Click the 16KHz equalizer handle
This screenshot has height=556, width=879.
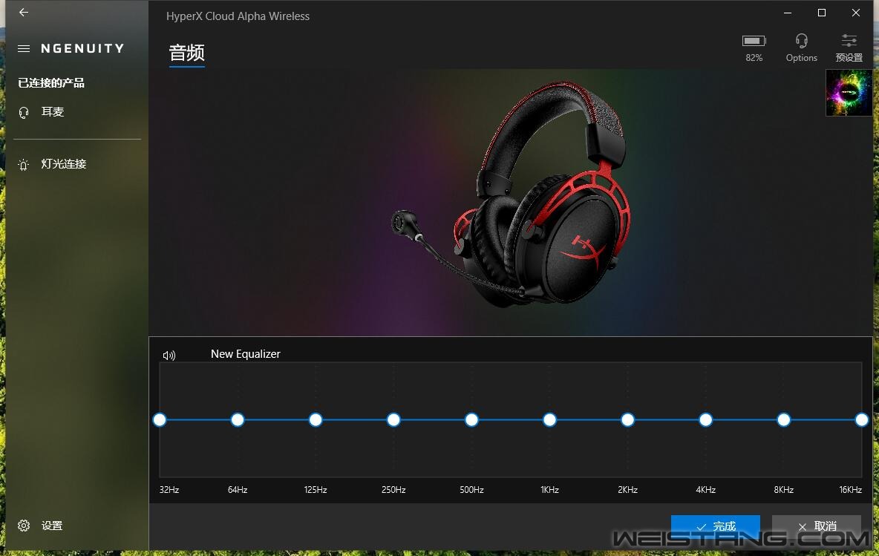[862, 420]
